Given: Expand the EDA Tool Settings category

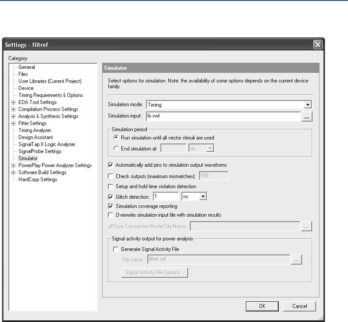Looking at the screenshot, I should [x=14, y=102].
